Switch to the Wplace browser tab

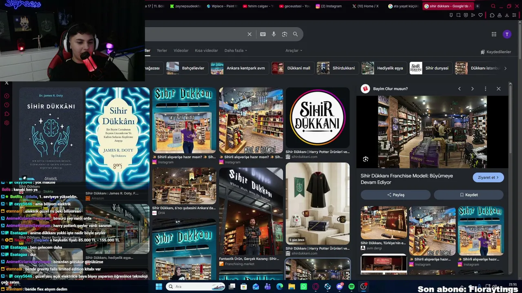click(x=222, y=6)
